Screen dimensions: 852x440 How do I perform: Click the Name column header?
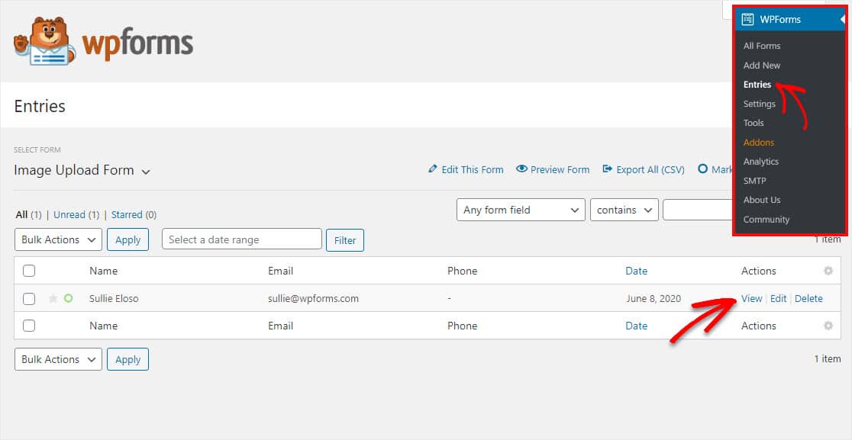103,271
